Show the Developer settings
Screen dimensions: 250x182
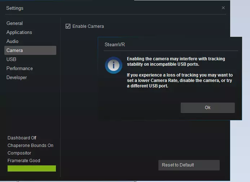(17, 78)
